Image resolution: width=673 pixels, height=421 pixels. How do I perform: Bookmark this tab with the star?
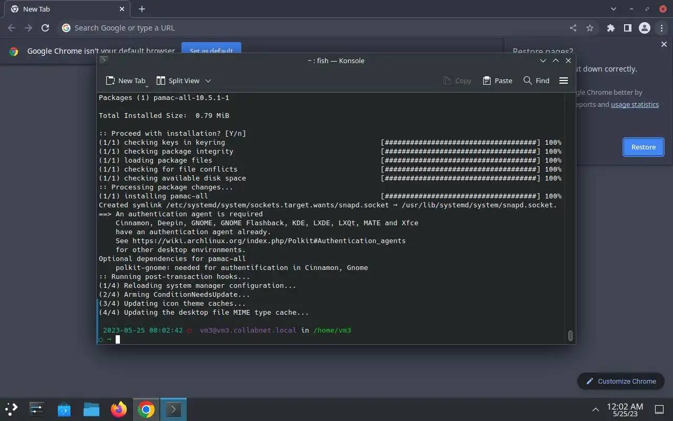(x=590, y=28)
